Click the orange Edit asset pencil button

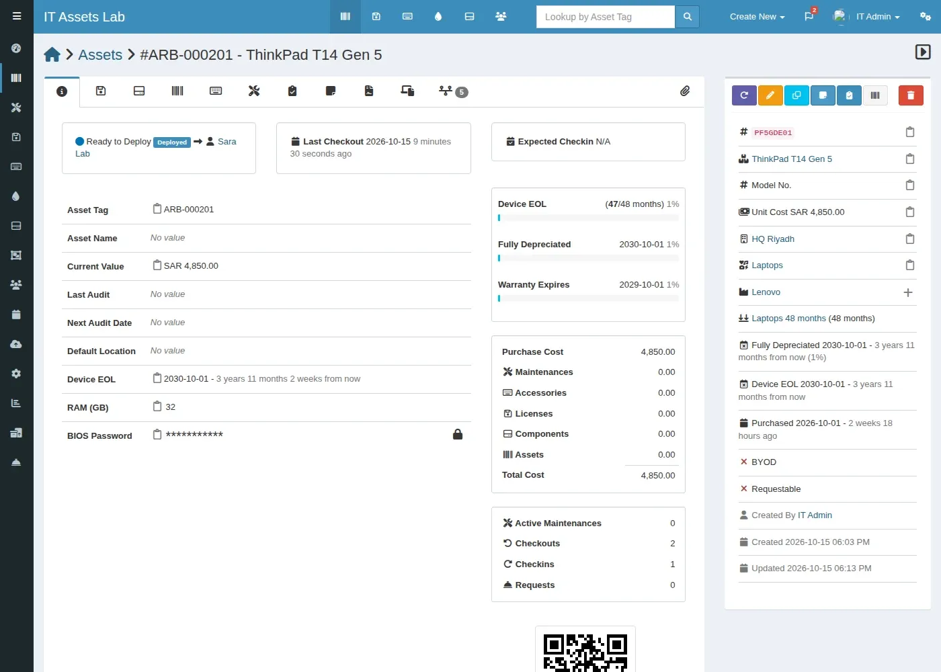(x=770, y=95)
